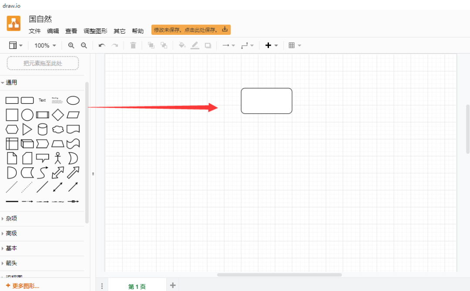This screenshot has height=291, width=470.
Task: Click the fill color bucket icon
Action: (182, 45)
